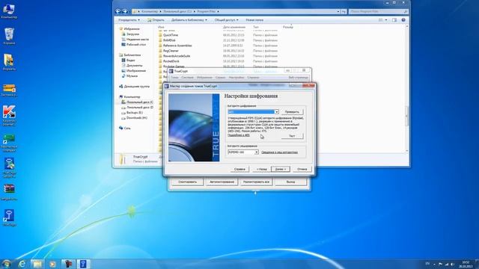Open the encryption algorithm dropdown (AES)
This screenshot has height=269, width=479.
click(253, 112)
